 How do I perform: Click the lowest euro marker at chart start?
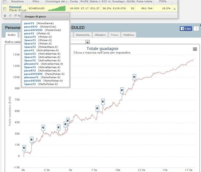click(x=24, y=148)
